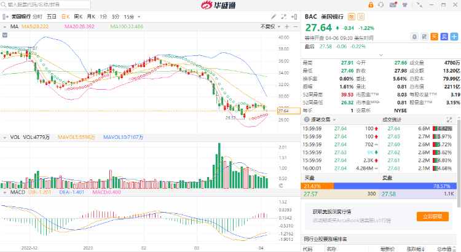Viewport: 461px width, 252px height.
Task: Click the skin theme shirt icon
Action: click(x=404, y=4)
